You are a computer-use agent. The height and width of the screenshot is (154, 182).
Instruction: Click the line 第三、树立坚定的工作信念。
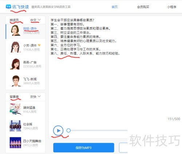click(71, 33)
